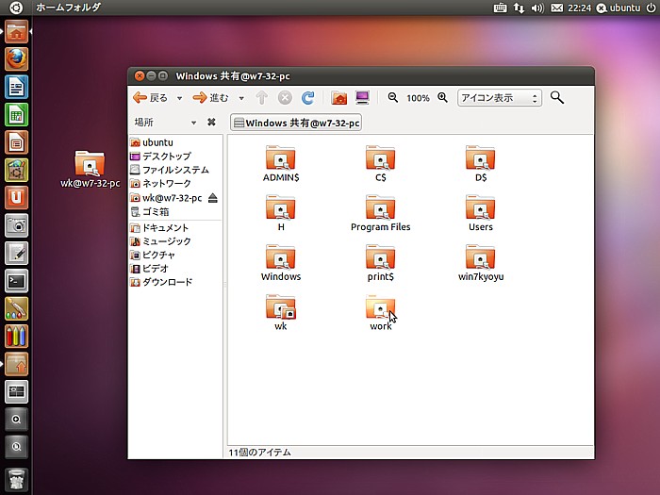Open Home Folder from the launcher
Screen dimensions: 660x495
tap(16, 31)
